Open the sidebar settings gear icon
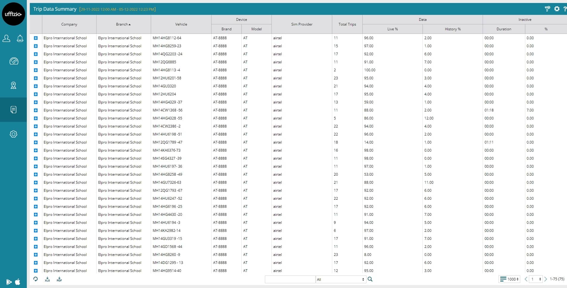The image size is (567, 288). point(13,134)
